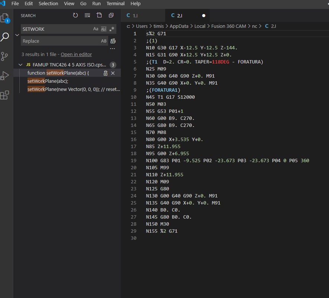Click the Open in editor link

(x=76, y=54)
